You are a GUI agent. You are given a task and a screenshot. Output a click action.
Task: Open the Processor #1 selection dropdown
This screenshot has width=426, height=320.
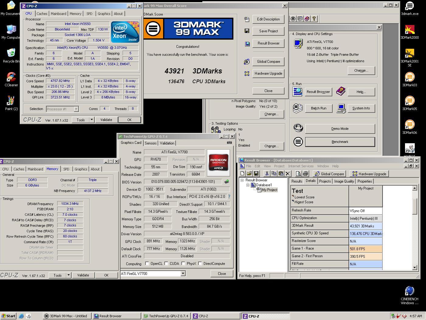[76, 109]
